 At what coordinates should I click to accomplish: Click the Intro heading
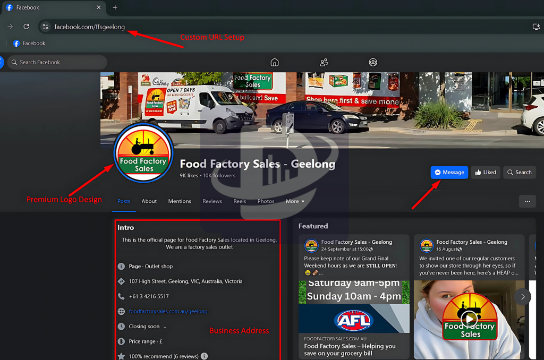[x=125, y=227]
